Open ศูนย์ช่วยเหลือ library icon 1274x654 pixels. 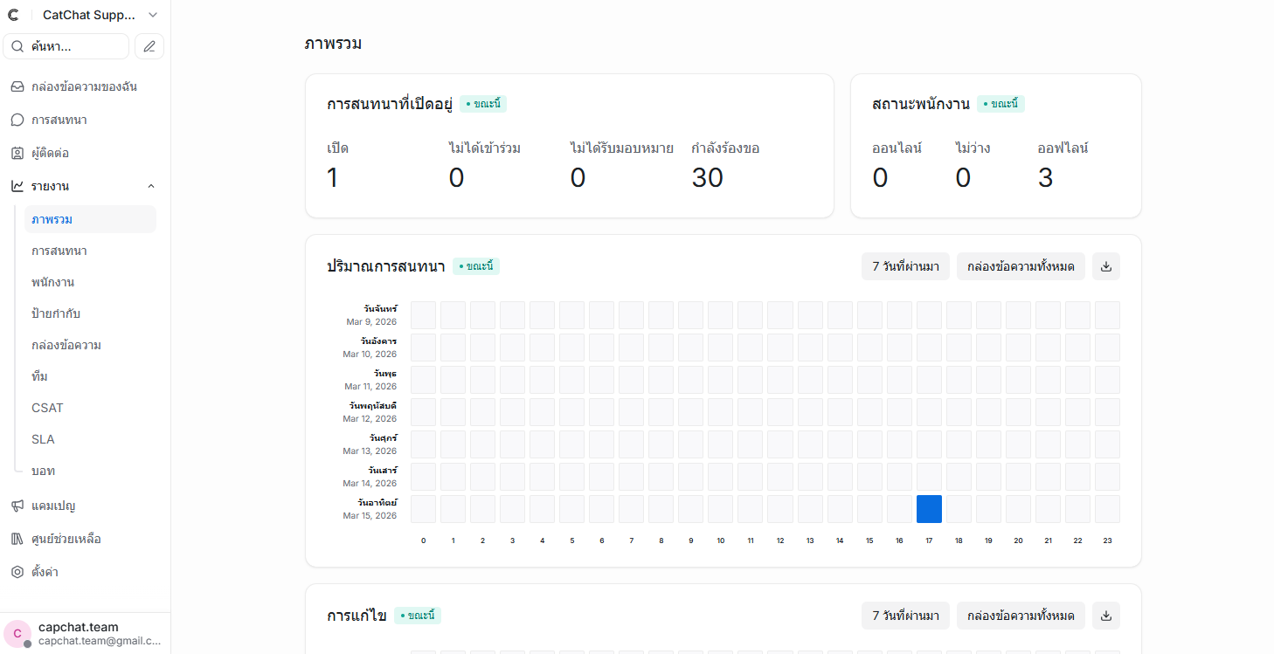click(17, 539)
